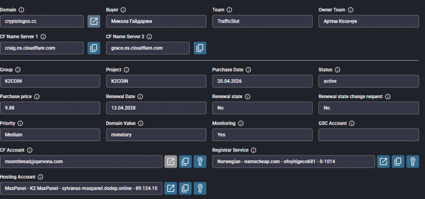
Task: Click info icon next to GSC Account
Action: click(x=352, y=123)
